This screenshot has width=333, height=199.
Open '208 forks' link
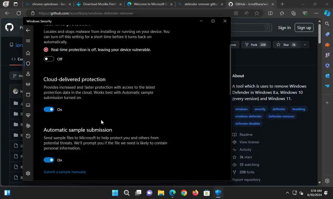(x=244, y=172)
